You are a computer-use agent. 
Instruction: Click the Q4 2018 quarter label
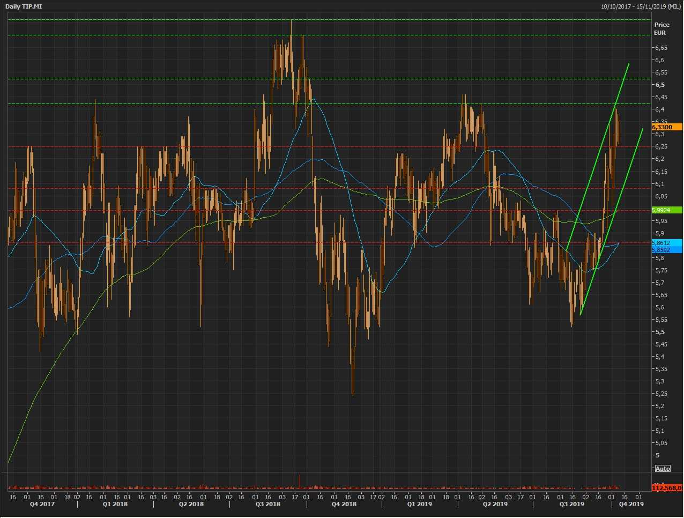344,504
